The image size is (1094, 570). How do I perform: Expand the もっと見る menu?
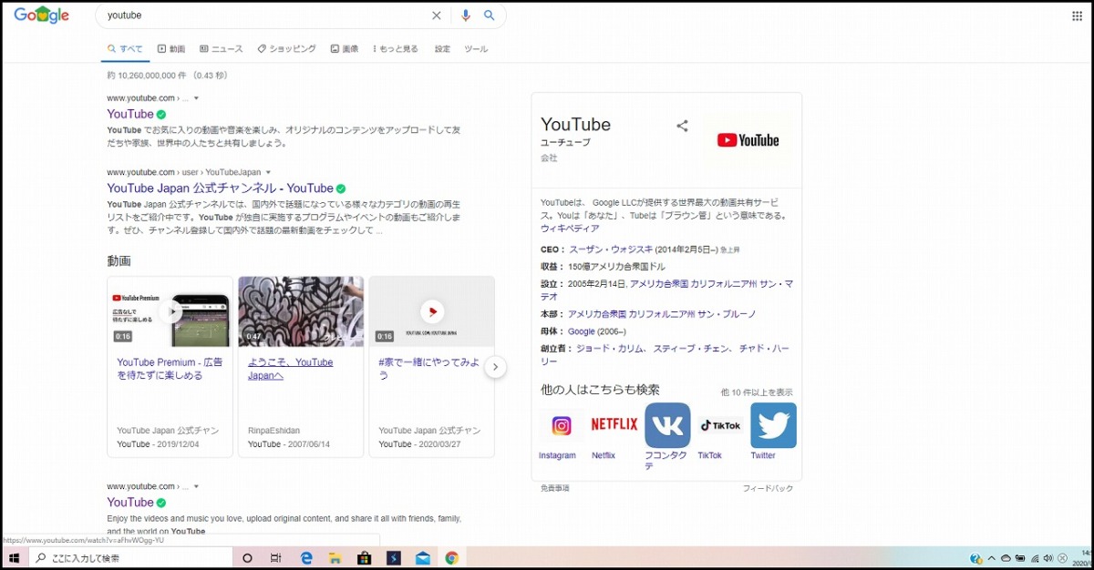coord(396,49)
